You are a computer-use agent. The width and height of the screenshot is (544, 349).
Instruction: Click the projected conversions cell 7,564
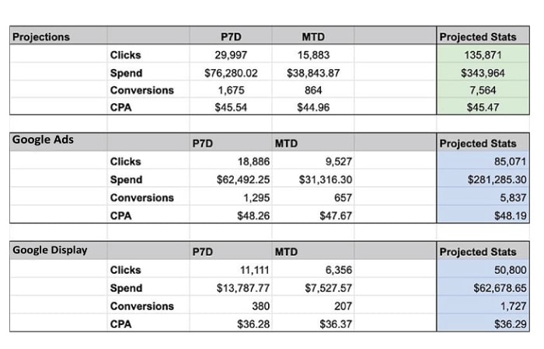tap(483, 90)
